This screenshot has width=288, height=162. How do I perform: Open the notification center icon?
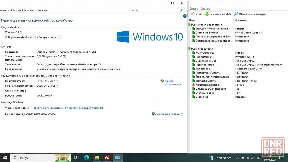(x=281, y=158)
